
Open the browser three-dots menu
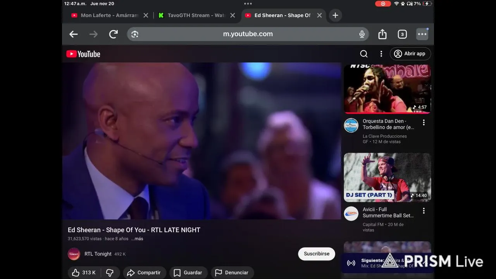pyautogui.click(x=422, y=34)
